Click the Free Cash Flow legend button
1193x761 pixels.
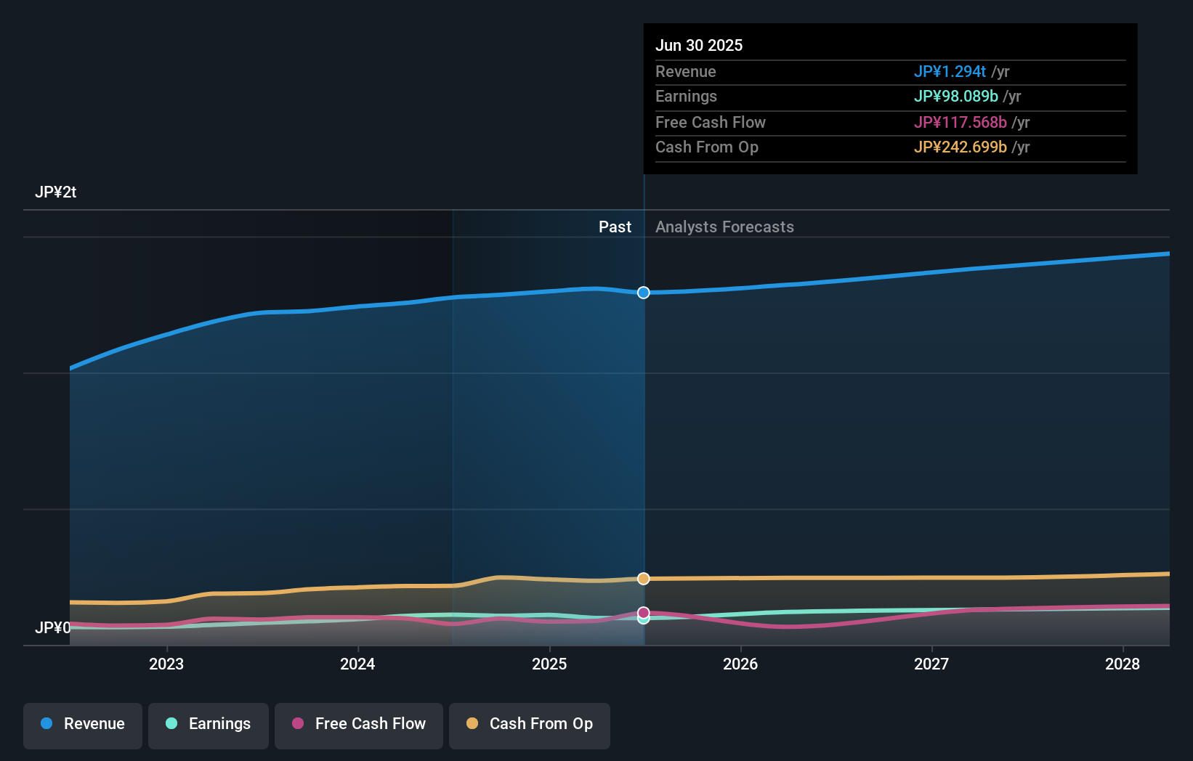tap(358, 725)
